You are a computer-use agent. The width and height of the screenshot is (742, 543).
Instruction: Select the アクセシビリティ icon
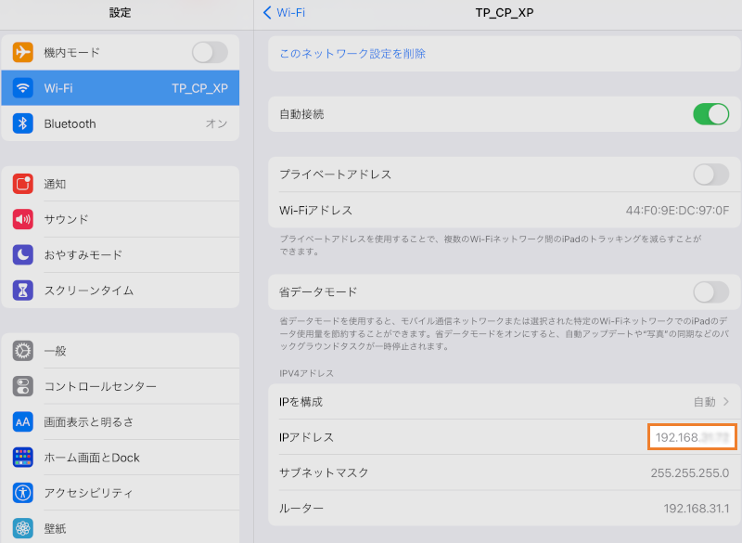(x=21, y=494)
